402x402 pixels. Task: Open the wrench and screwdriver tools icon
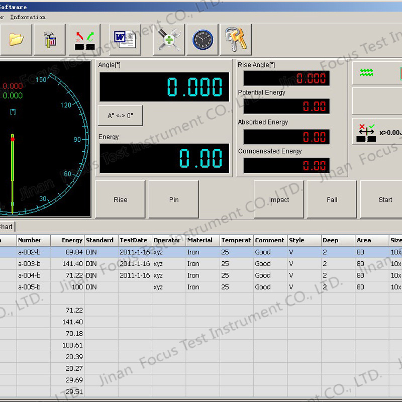pyautogui.click(x=169, y=40)
